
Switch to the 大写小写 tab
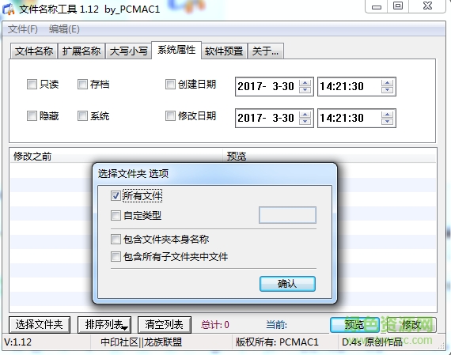point(128,51)
